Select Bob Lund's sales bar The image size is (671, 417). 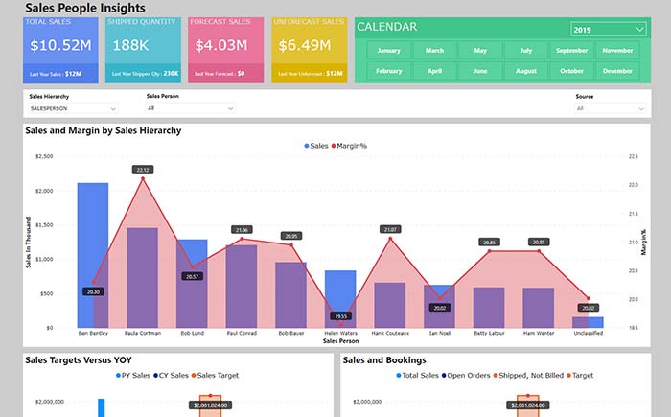pyautogui.click(x=192, y=284)
